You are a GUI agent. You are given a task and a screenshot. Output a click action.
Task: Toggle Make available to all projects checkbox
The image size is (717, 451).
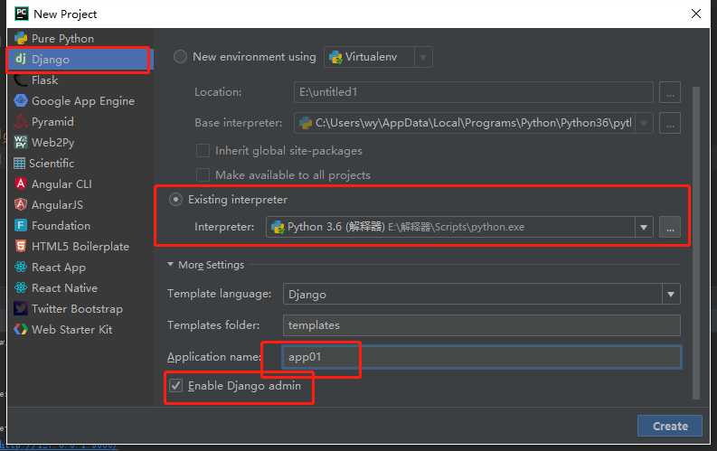point(203,174)
